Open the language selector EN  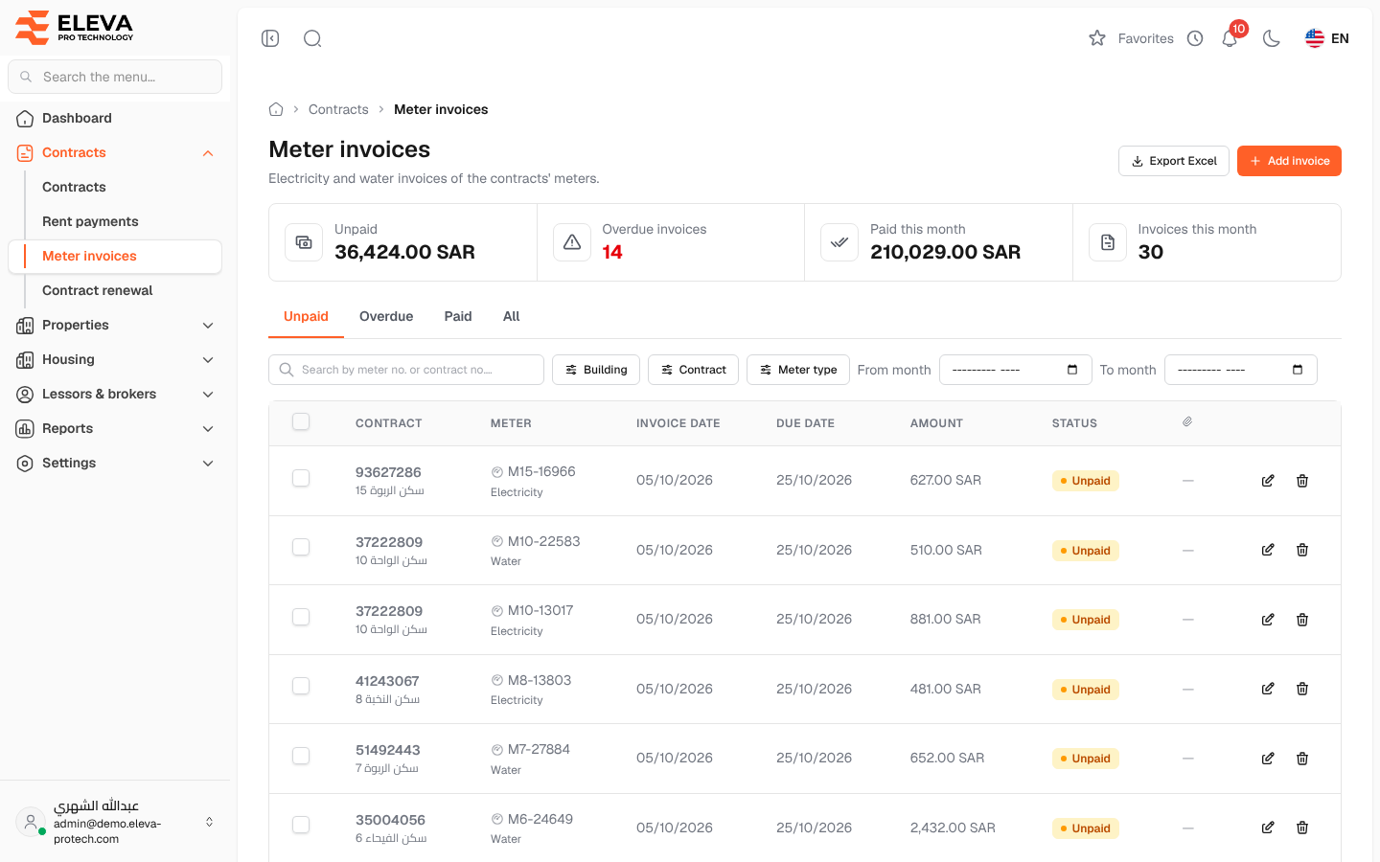click(x=1327, y=38)
